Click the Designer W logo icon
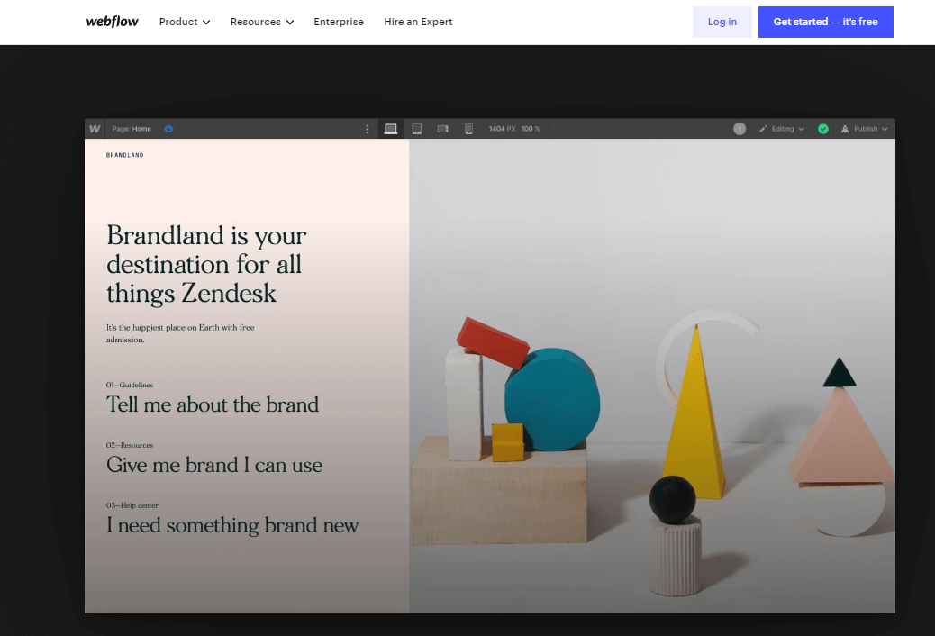Screen dimensions: 935x636 (x=95, y=129)
